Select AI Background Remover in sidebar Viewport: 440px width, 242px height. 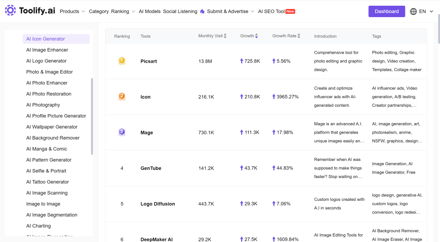click(x=53, y=138)
